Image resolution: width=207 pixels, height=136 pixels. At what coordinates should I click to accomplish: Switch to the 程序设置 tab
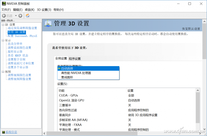(75, 59)
